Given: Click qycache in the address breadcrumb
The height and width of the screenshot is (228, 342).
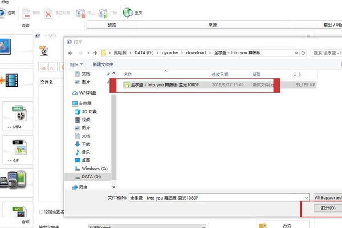Looking at the screenshot, I should 170,52.
